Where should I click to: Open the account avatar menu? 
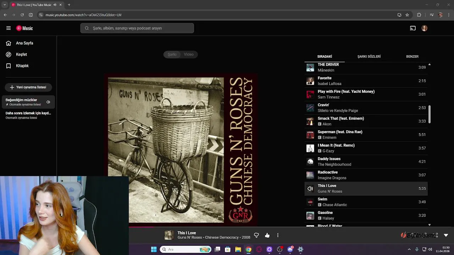[425, 28]
